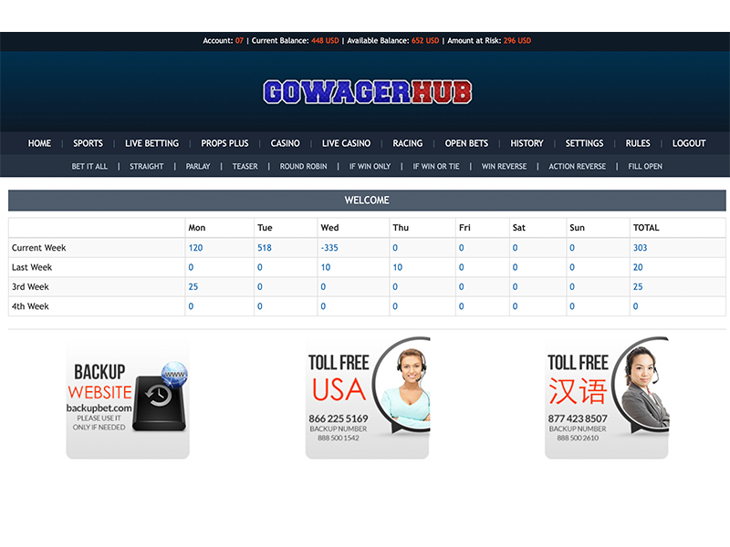Open the History page
The height and width of the screenshot is (547, 730).
[x=527, y=143]
